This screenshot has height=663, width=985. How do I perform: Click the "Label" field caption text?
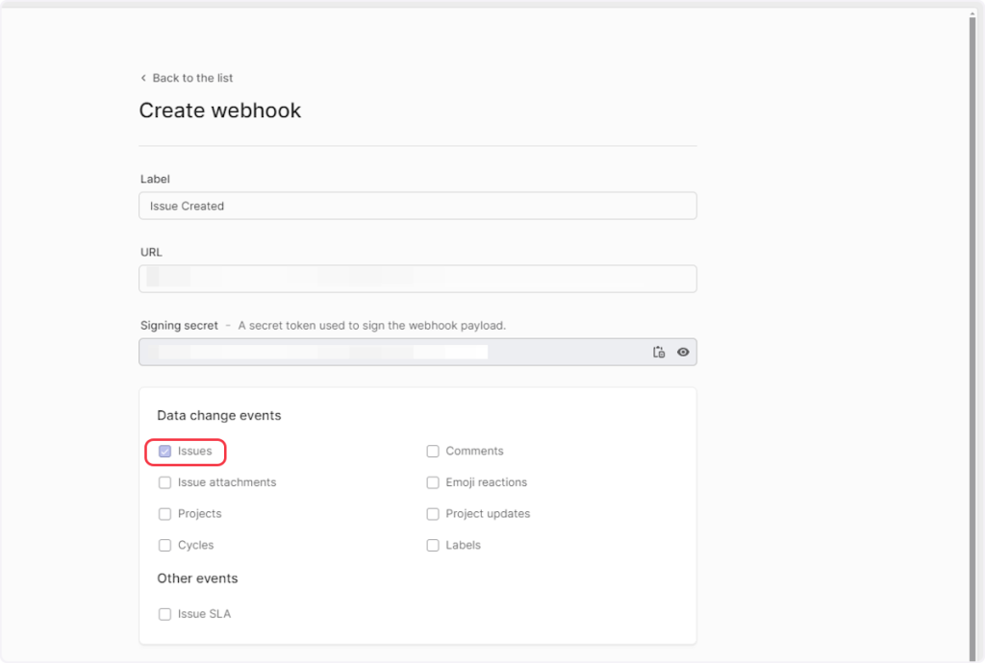click(x=155, y=180)
